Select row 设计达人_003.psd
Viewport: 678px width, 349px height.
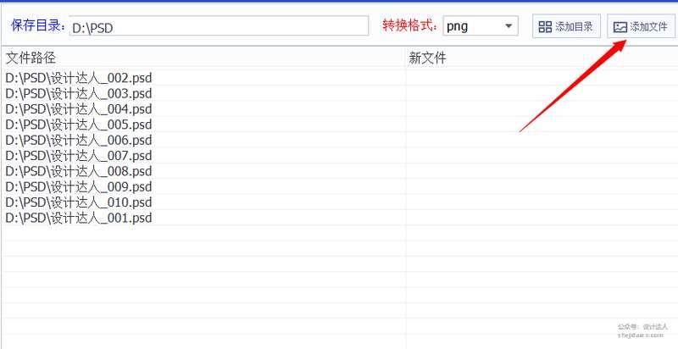coord(79,93)
